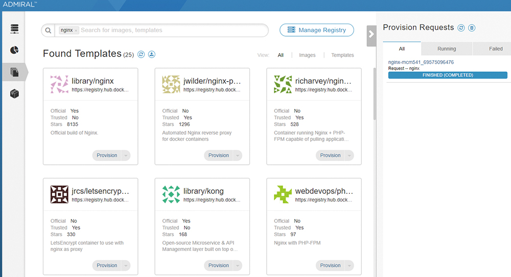Expand library/nginx Provision dropdown arrow
511x277 pixels.
pyautogui.click(x=126, y=155)
